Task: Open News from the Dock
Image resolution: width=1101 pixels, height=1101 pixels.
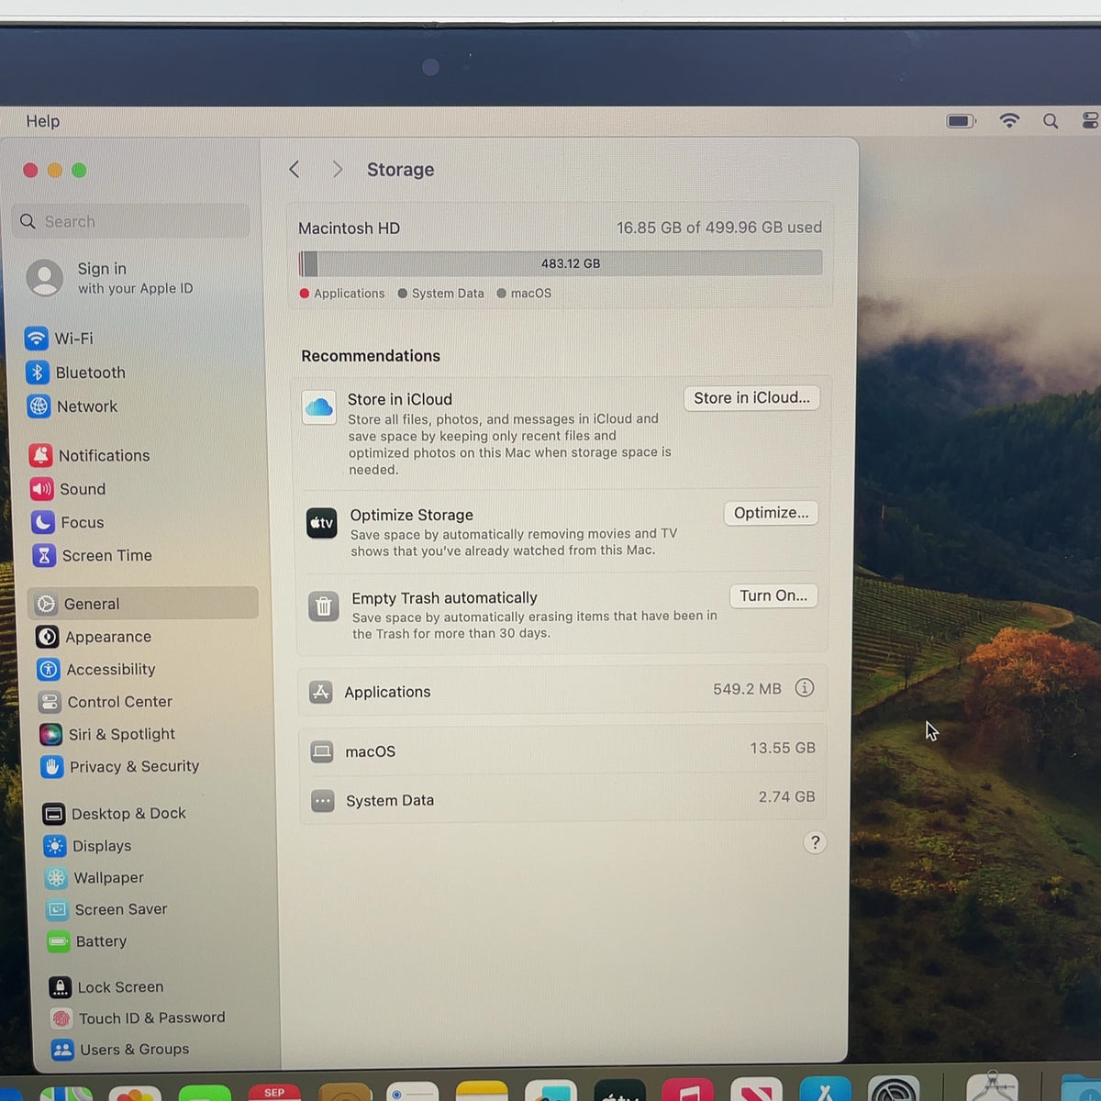Action: click(x=756, y=1089)
